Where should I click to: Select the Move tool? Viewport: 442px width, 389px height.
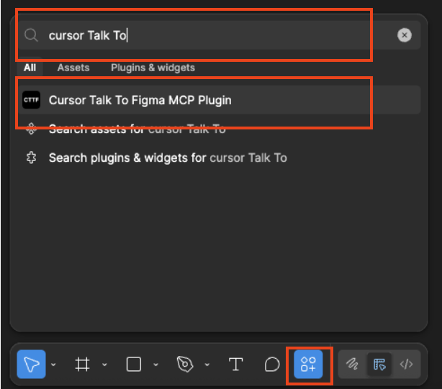coord(31,364)
